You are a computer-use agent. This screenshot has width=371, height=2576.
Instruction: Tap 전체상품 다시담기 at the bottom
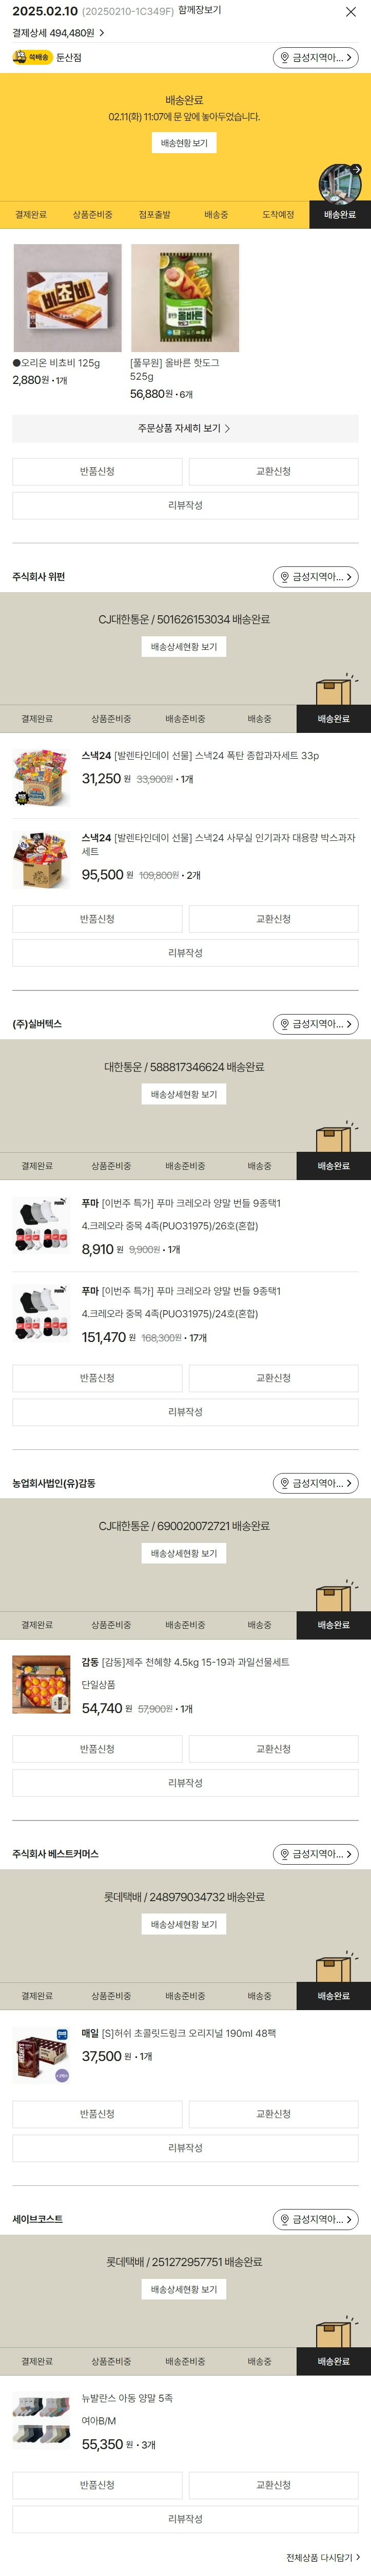[322, 2557]
